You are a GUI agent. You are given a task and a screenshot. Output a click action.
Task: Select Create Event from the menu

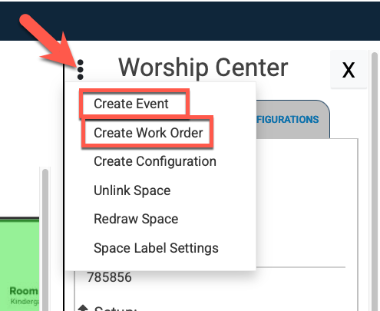click(131, 104)
